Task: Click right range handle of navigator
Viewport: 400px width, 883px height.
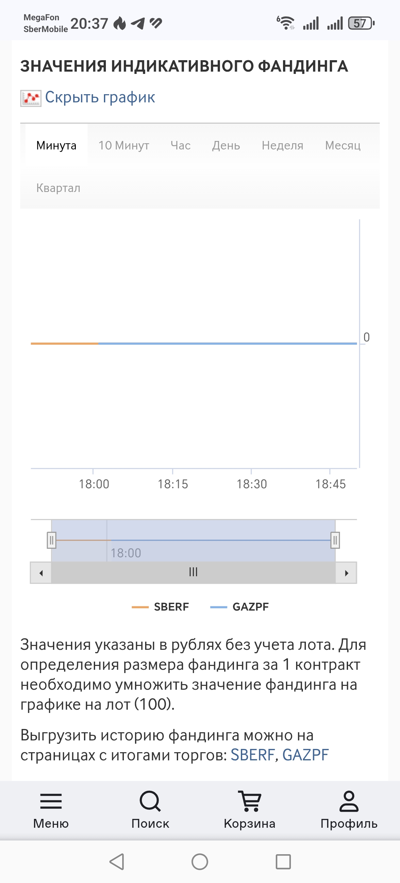Action: [335, 540]
